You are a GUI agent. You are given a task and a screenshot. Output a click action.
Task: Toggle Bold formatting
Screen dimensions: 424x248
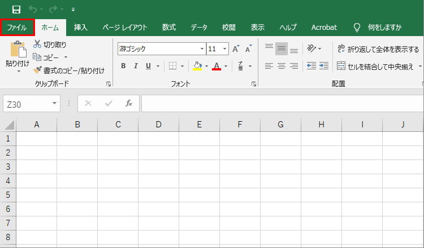(123, 66)
